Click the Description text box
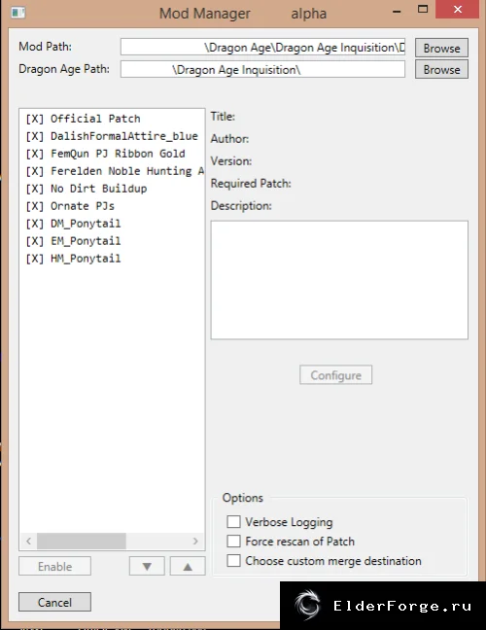Image resolution: width=486 pixels, height=630 pixels. coord(339,280)
